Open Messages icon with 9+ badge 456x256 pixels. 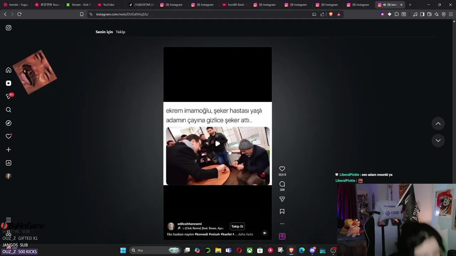(x=9, y=96)
